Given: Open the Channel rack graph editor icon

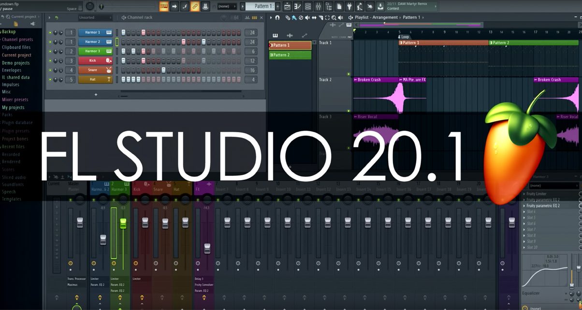Looking at the screenshot, I should coord(247,17).
